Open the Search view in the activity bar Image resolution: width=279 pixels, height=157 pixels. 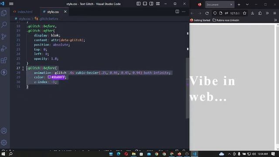pyautogui.click(x=4, y=24)
